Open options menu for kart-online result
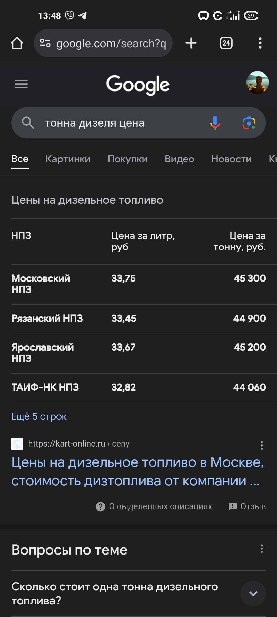The image size is (277, 617). tap(262, 445)
